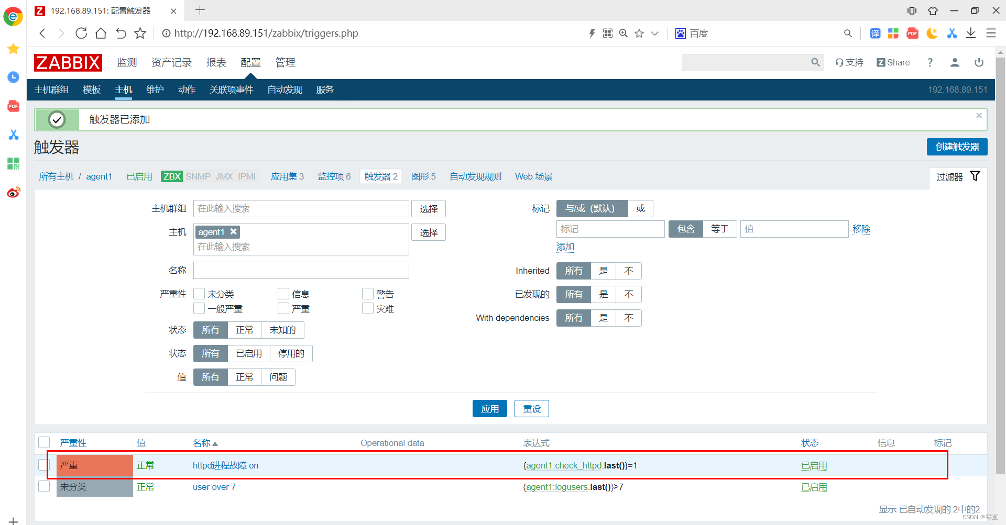Check the 未分类 severity checkbox
Image resolution: width=1006 pixels, height=525 pixels.
(199, 294)
